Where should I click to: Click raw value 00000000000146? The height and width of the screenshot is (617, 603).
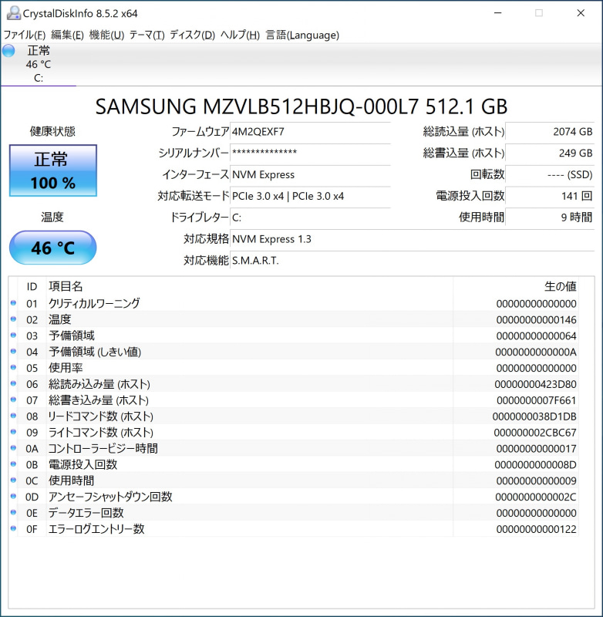536,320
